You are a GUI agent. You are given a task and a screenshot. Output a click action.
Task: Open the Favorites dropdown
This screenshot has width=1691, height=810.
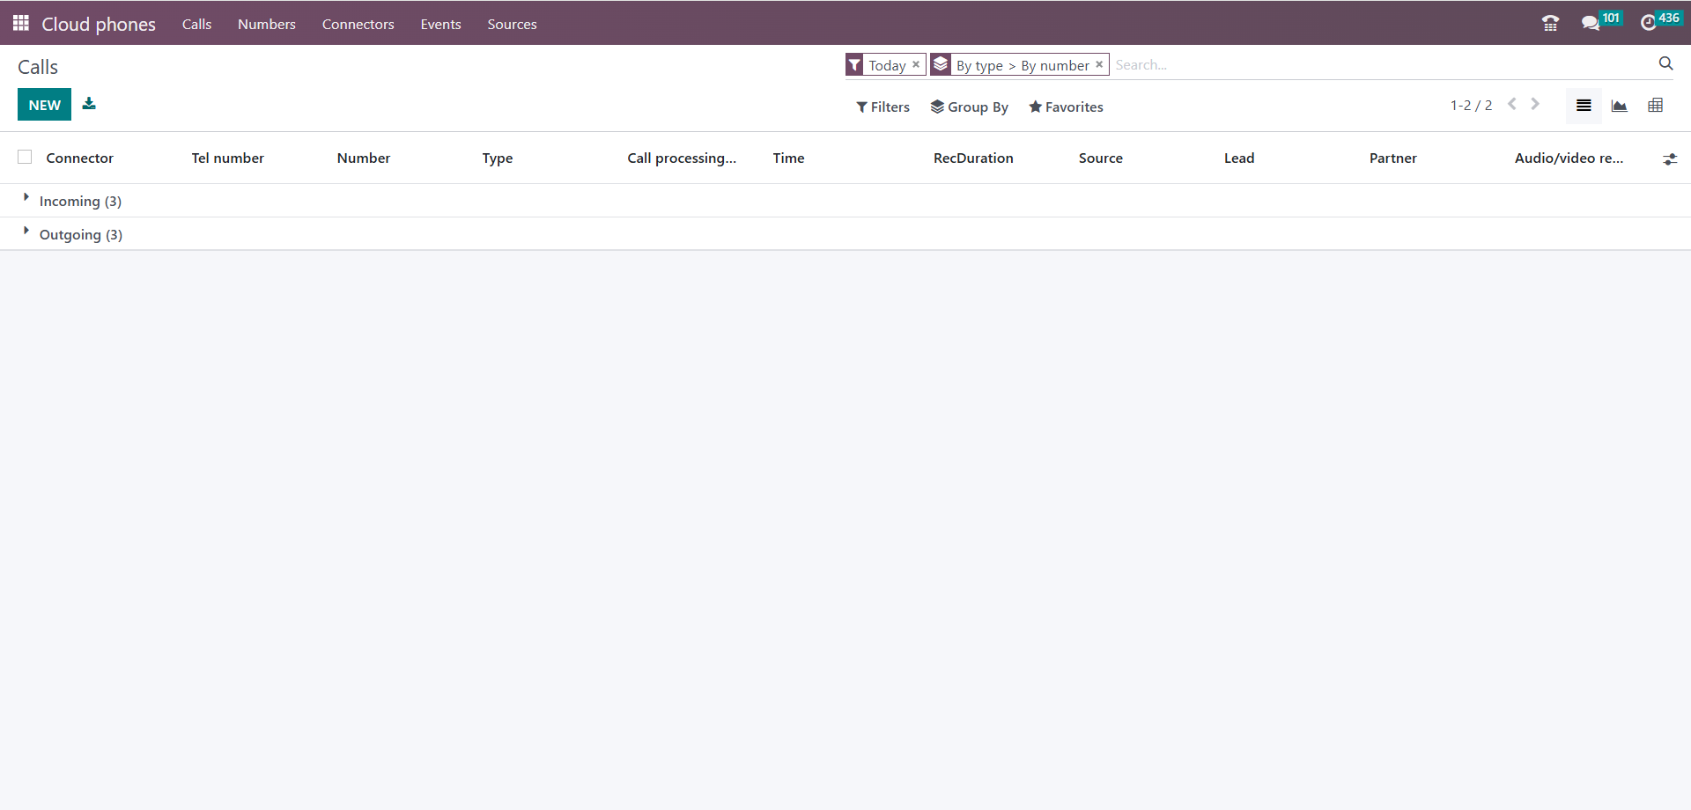(x=1066, y=107)
